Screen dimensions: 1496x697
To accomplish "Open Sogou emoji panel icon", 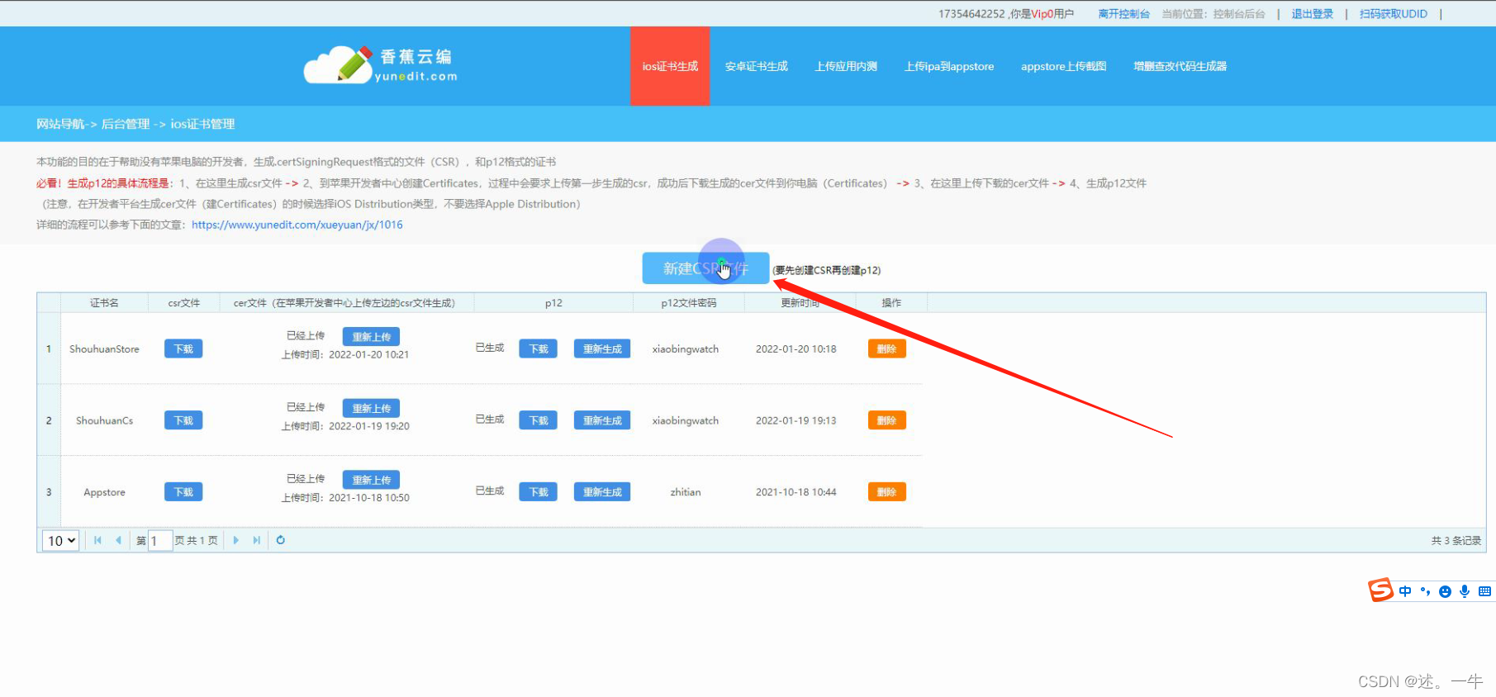I will click(1445, 591).
